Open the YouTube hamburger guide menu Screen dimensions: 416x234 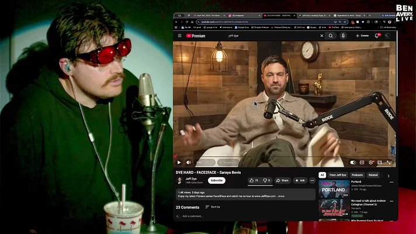[179, 36]
